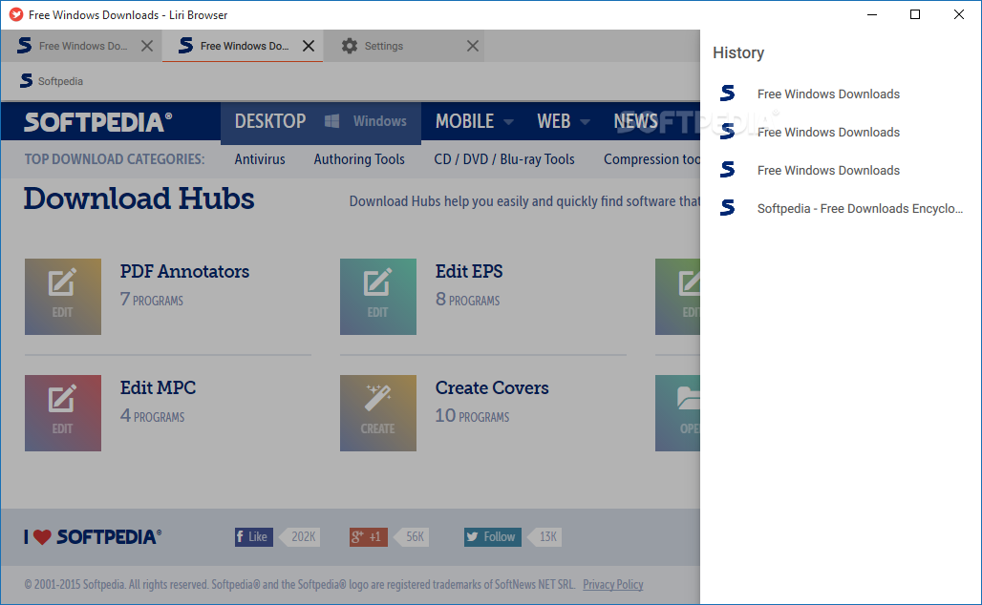This screenshot has height=605, width=982.
Task: Click the Facebook Like button
Action: pos(254,537)
